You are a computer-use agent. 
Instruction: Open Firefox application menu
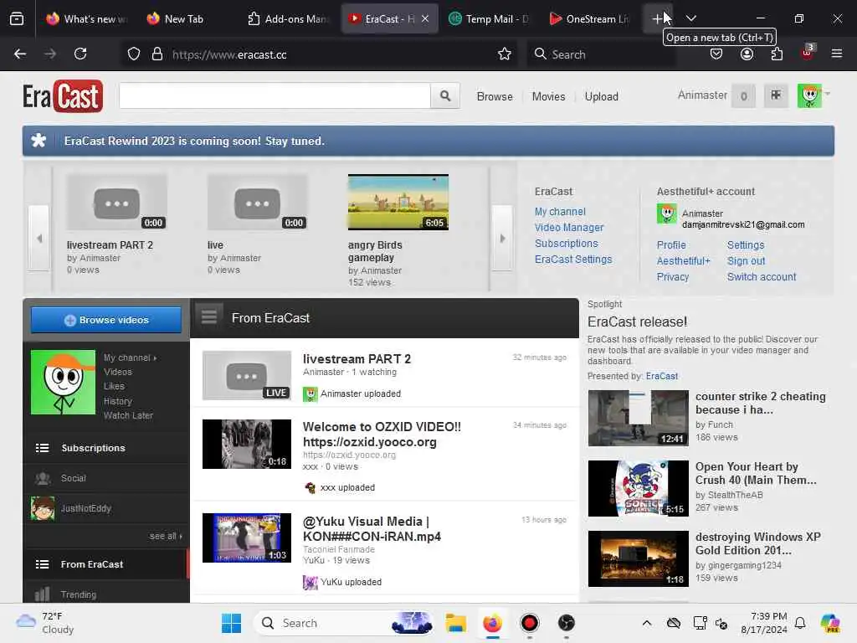pyautogui.click(x=836, y=54)
